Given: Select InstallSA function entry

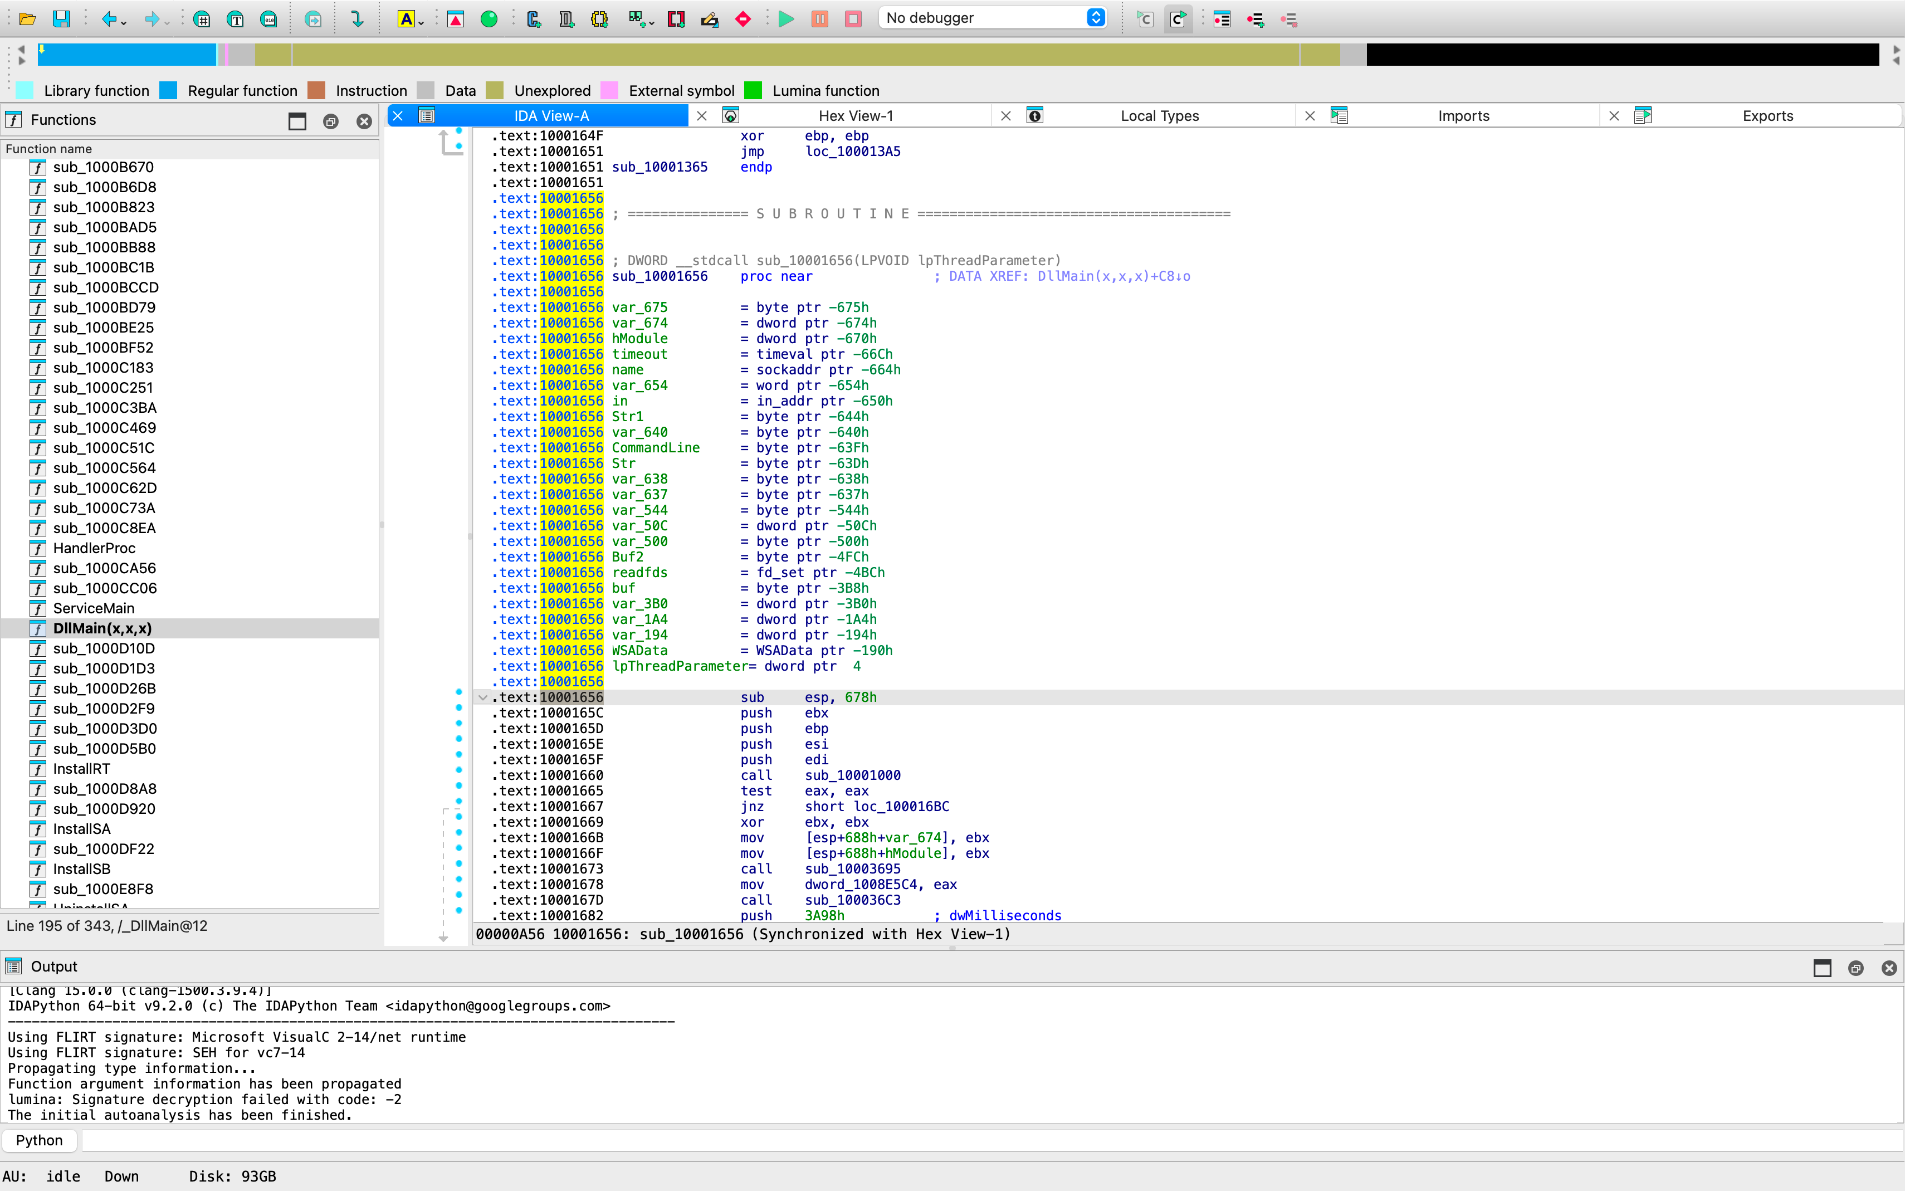Looking at the screenshot, I should point(81,829).
